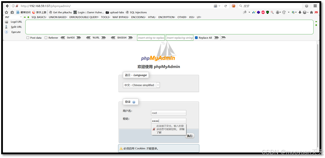Open the OTHER menu in HackBar

click(182, 17)
